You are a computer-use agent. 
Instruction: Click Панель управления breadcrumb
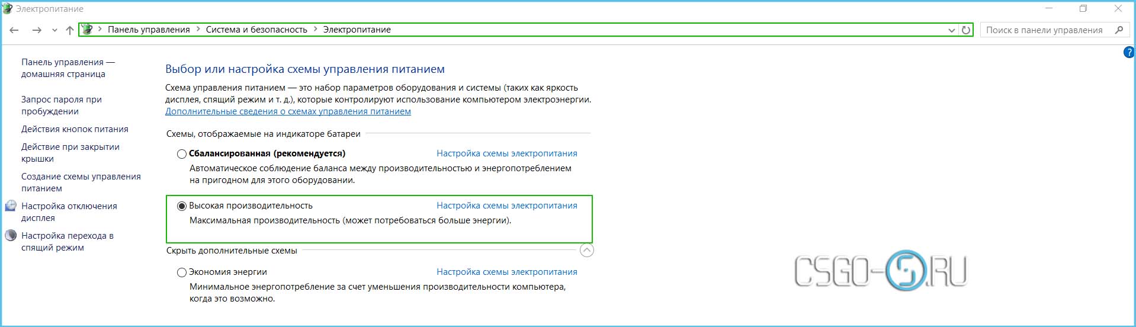click(x=149, y=30)
